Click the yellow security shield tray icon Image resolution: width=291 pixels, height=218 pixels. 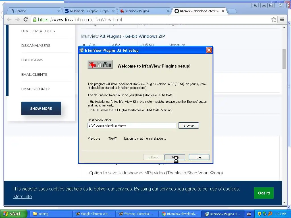click(x=259, y=214)
